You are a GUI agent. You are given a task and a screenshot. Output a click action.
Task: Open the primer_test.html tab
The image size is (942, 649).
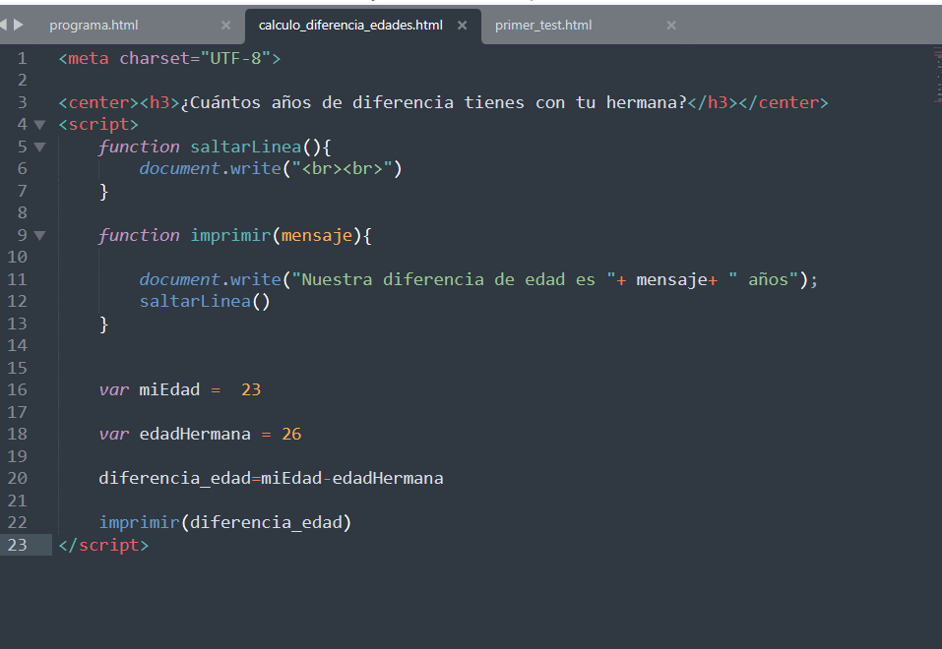543,26
